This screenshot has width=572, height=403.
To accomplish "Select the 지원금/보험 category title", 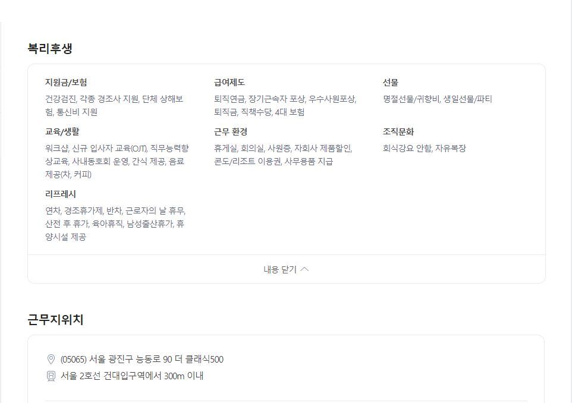I will click(66, 83).
